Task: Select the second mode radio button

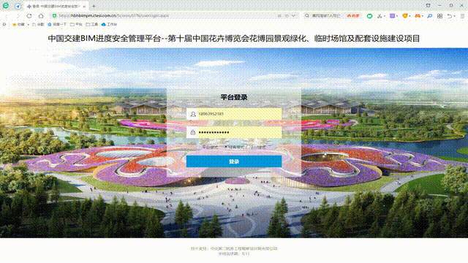Action: pos(249,147)
